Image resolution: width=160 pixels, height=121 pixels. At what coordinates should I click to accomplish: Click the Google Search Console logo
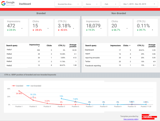point(8,3)
